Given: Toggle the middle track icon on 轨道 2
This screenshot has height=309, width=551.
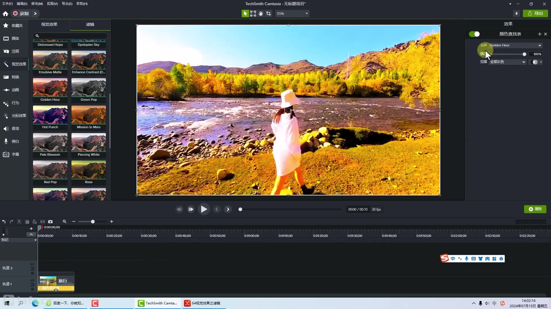Looking at the screenshot, I should tap(32, 268).
